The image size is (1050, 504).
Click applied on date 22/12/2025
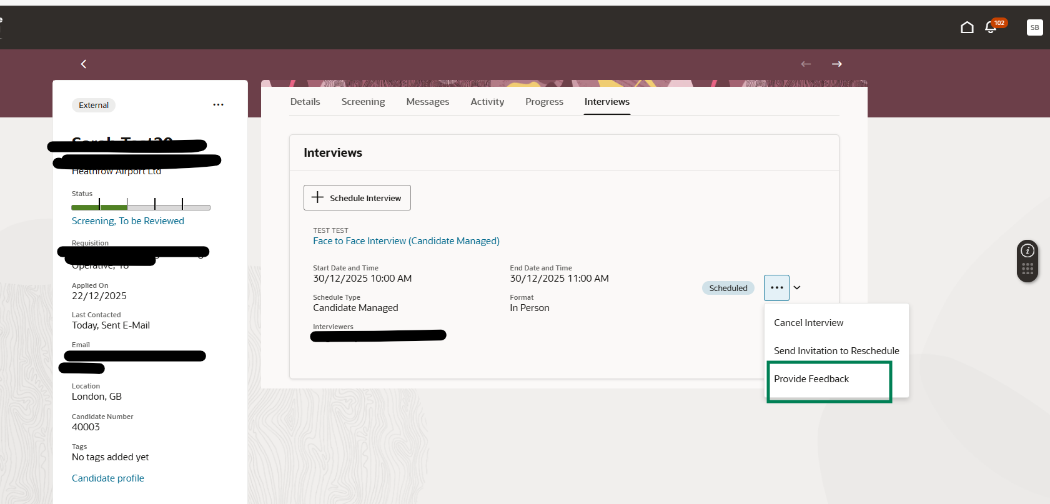tap(99, 296)
